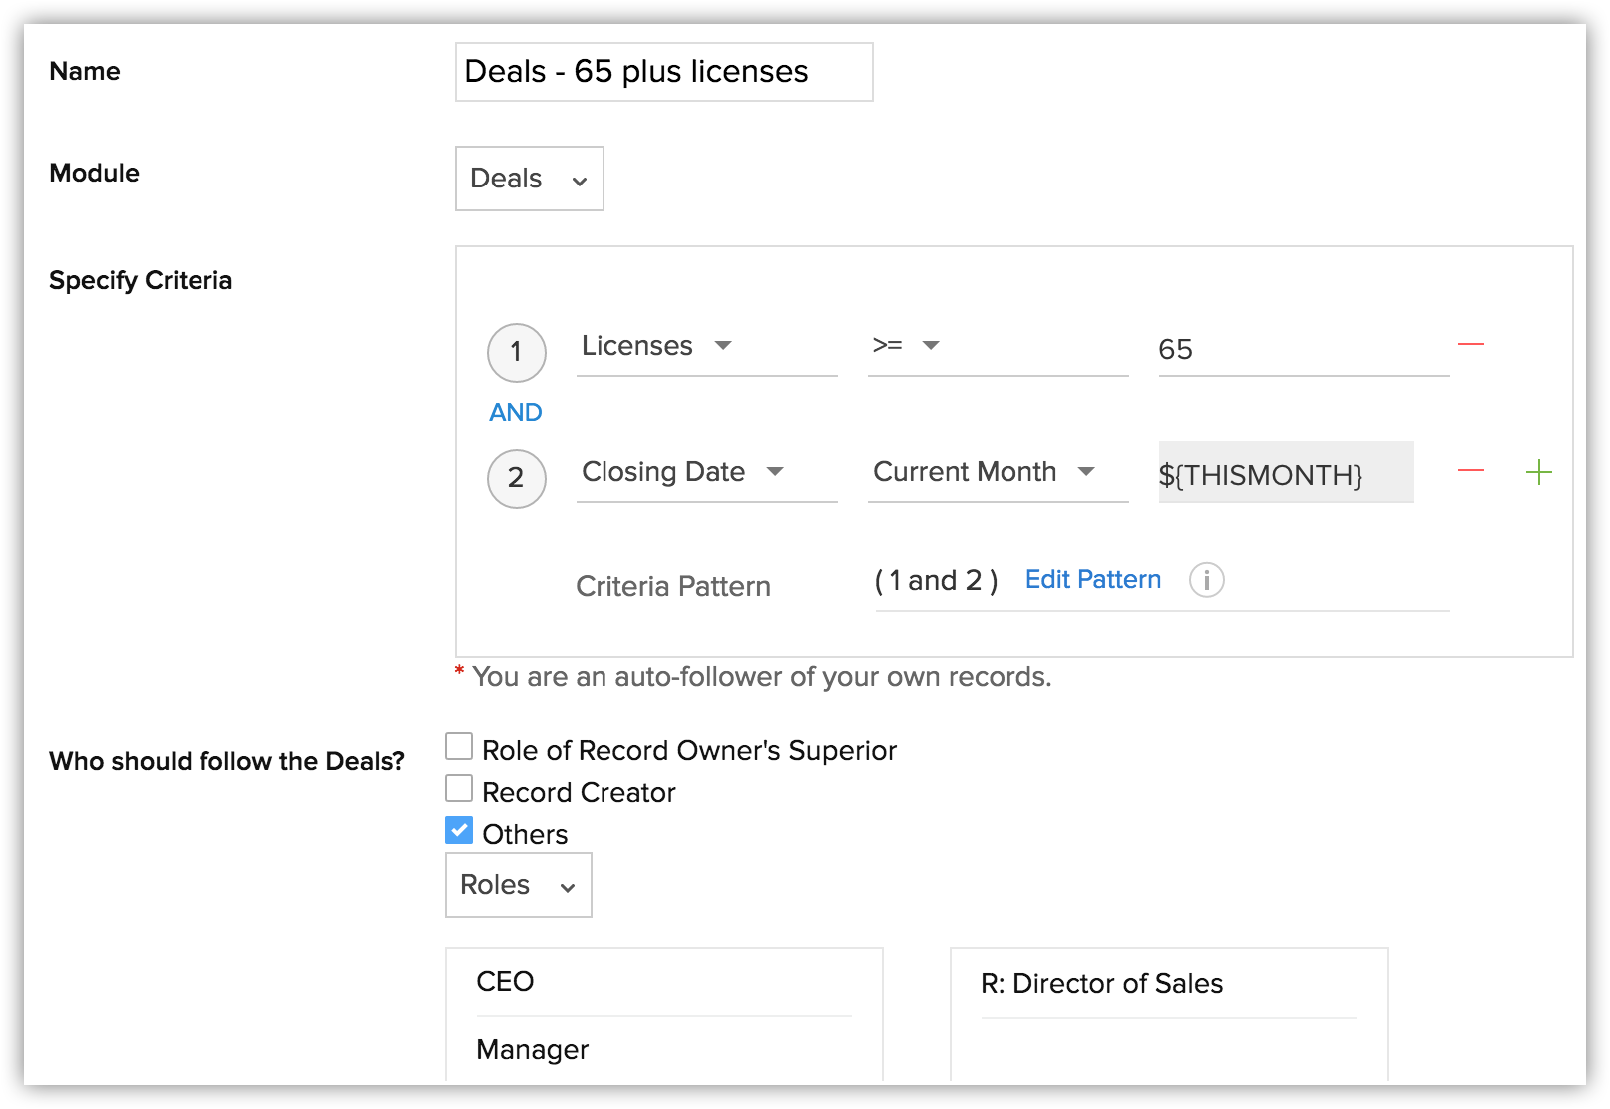The image size is (1610, 1109).
Task: Select Manager from the roles list
Action: click(532, 1049)
